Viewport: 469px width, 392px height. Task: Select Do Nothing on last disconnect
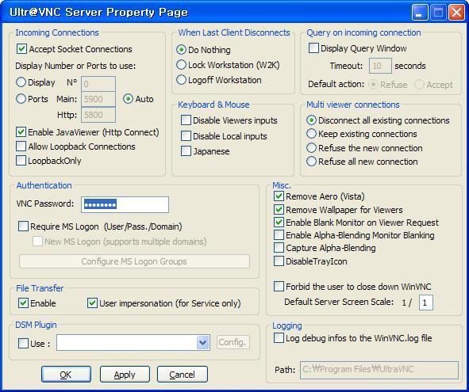coord(181,50)
